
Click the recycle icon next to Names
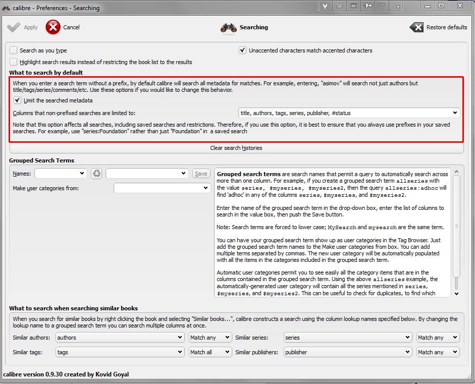point(96,174)
